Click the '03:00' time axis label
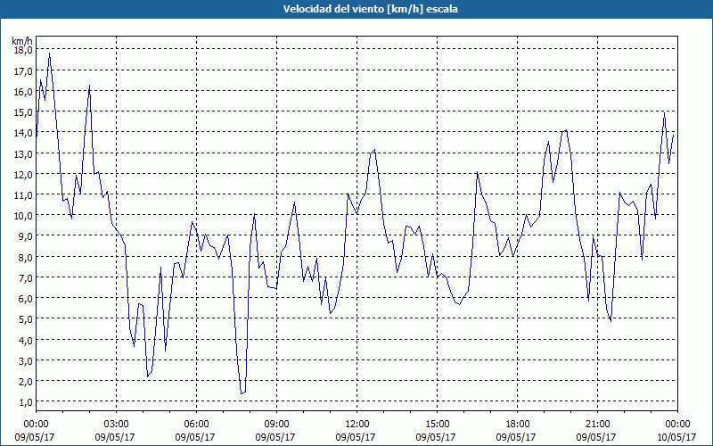Viewport: 713px width, 446px height. 117,425
